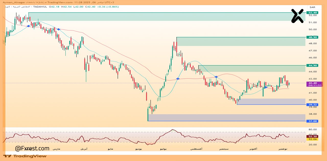Screen dimensions: 327x161
Task: Click the current price 42.40 label
Action: [313, 83]
